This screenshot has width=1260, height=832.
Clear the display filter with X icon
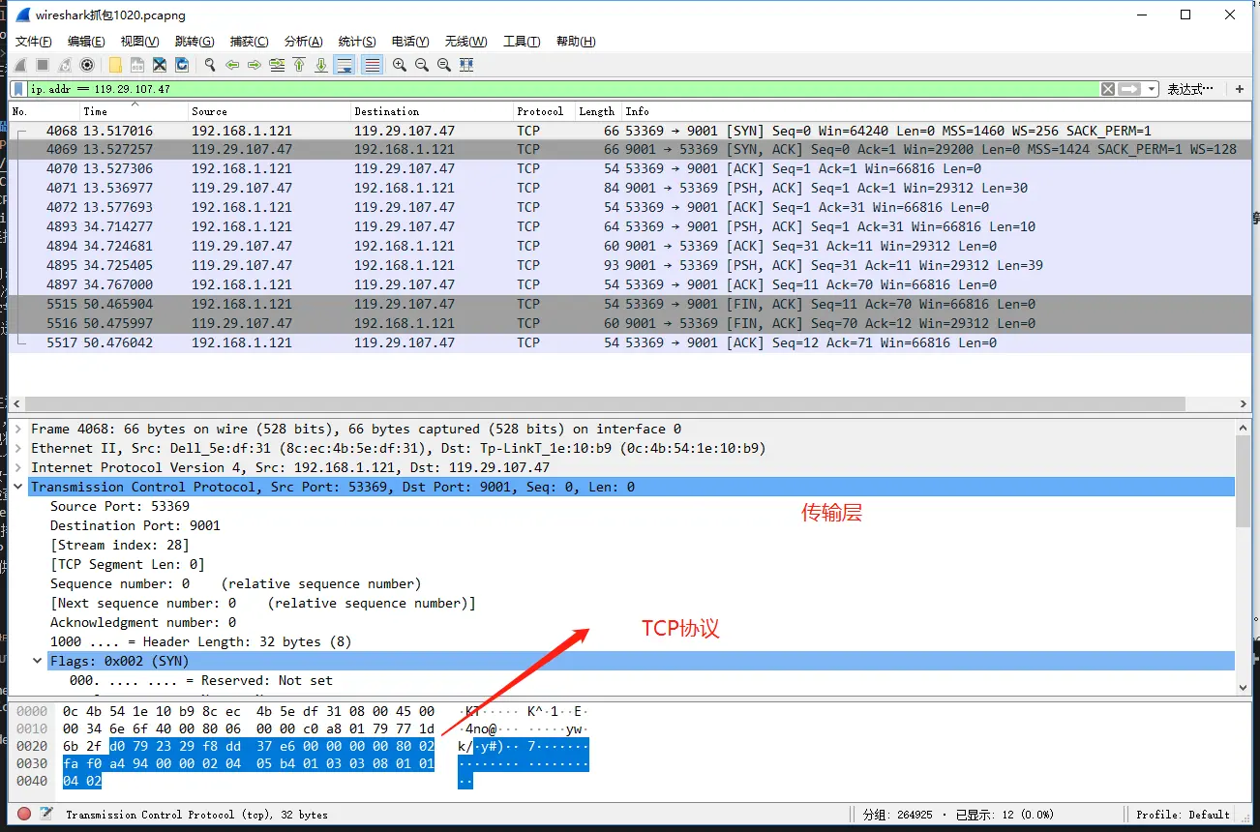pos(1108,89)
